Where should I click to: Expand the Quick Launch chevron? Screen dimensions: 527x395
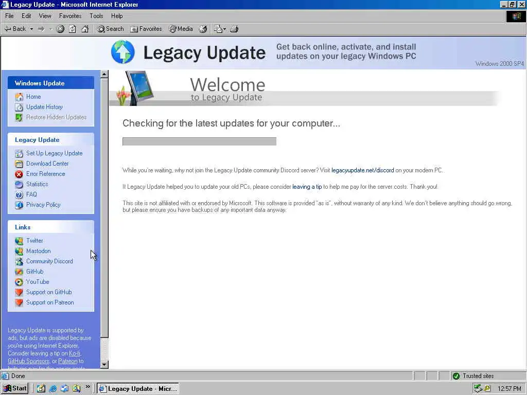87,387
